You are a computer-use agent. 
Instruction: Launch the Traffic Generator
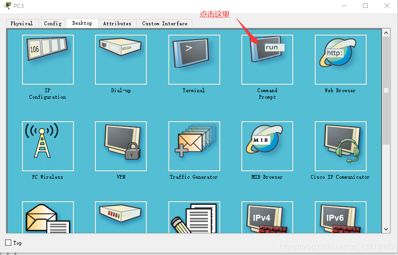pyautogui.click(x=194, y=146)
